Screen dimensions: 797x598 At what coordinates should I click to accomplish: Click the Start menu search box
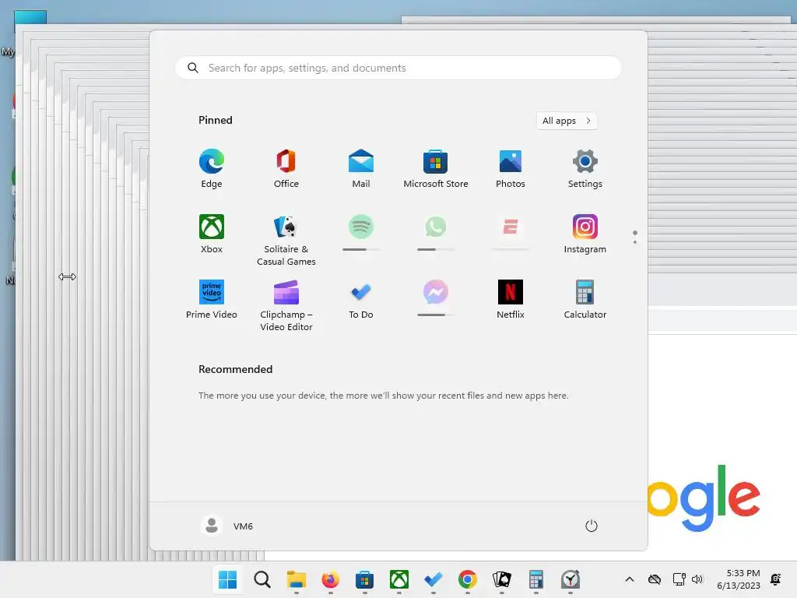coord(398,68)
